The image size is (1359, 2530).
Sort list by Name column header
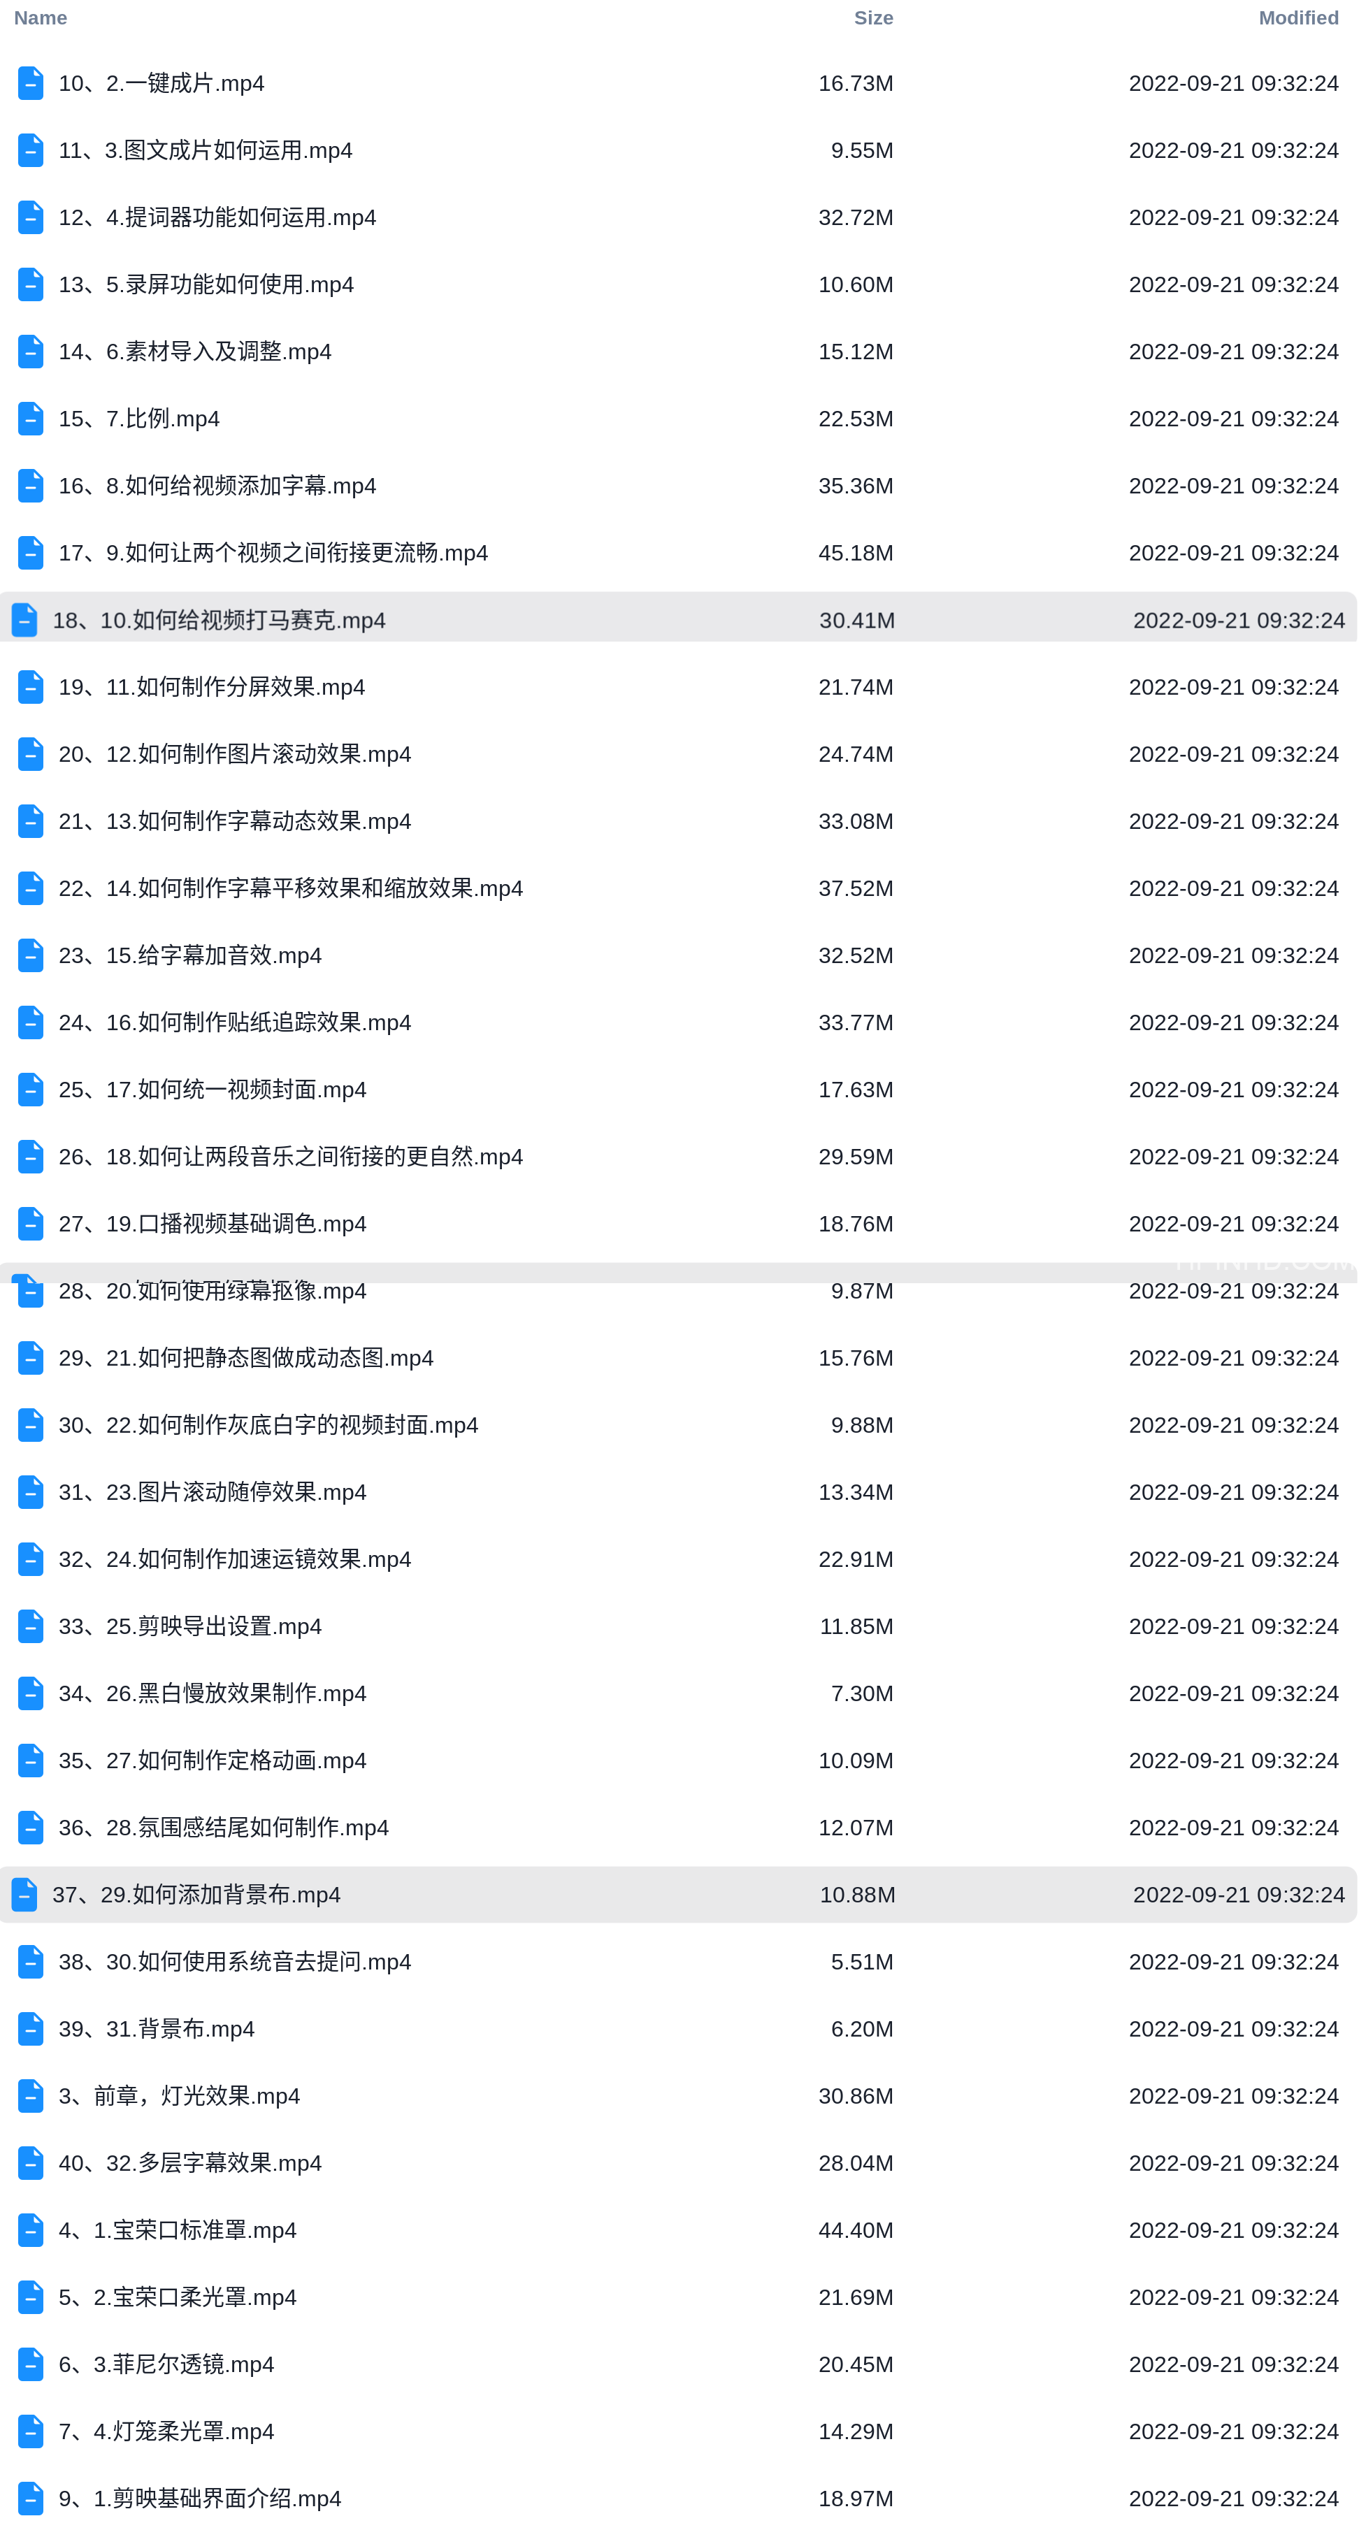(41, 17)
